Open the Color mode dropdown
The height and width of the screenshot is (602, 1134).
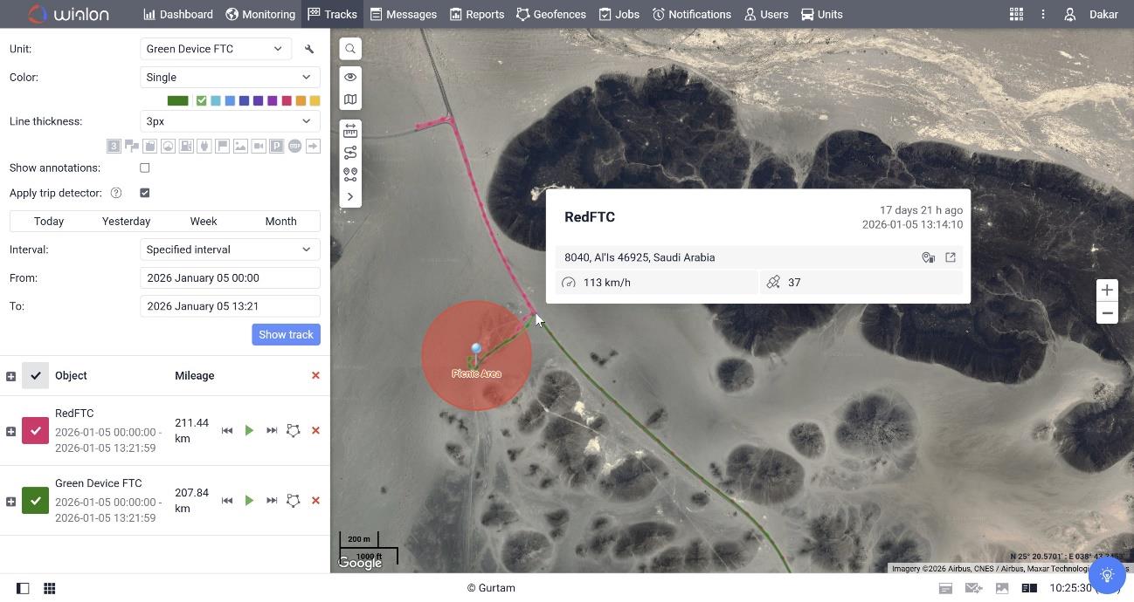click(x=230, y=78)
